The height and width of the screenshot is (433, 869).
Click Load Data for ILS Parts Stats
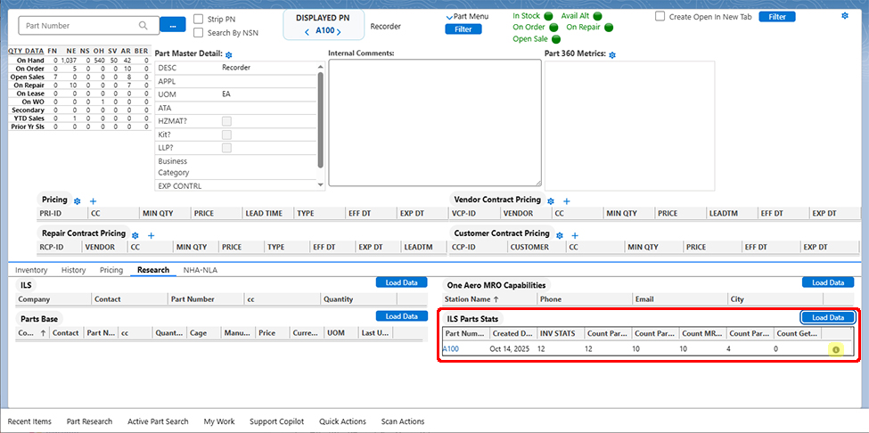point(827,318)
